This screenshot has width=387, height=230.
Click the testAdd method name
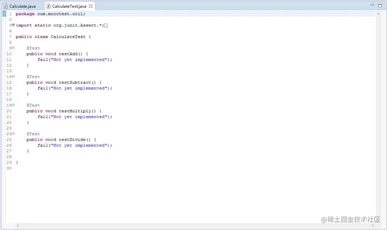point(68,54)
